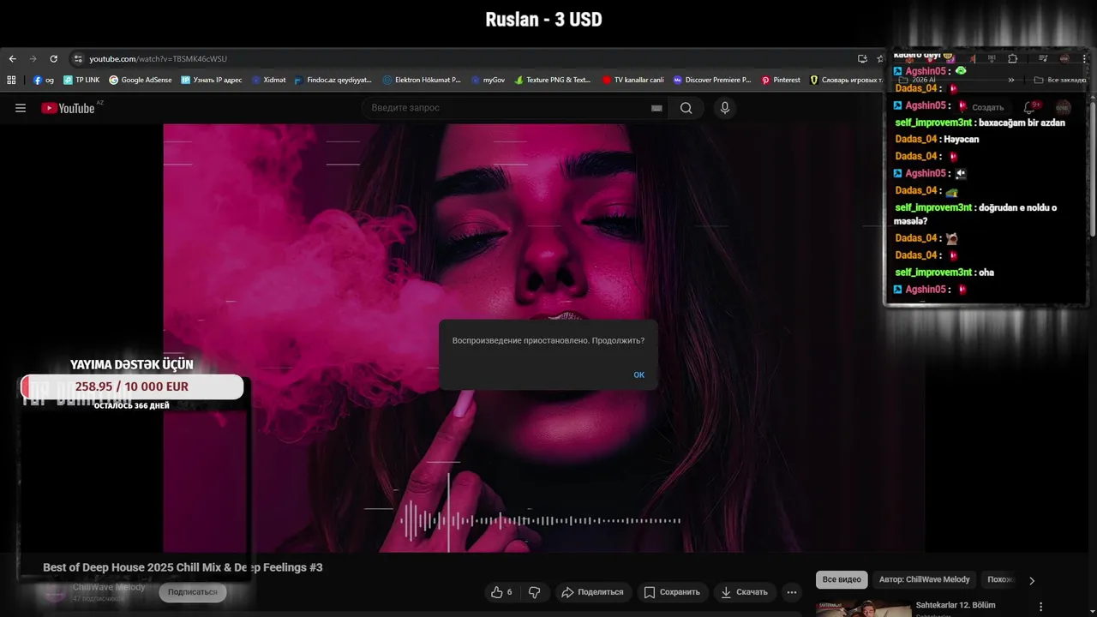Select the Автор: ChillWave Melody chip

(x=924, y=580)
